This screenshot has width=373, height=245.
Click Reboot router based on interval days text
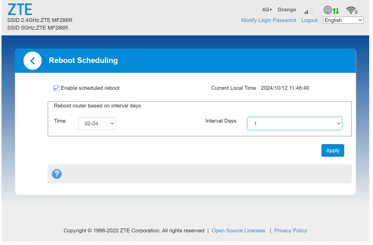(x=98, y=106)
